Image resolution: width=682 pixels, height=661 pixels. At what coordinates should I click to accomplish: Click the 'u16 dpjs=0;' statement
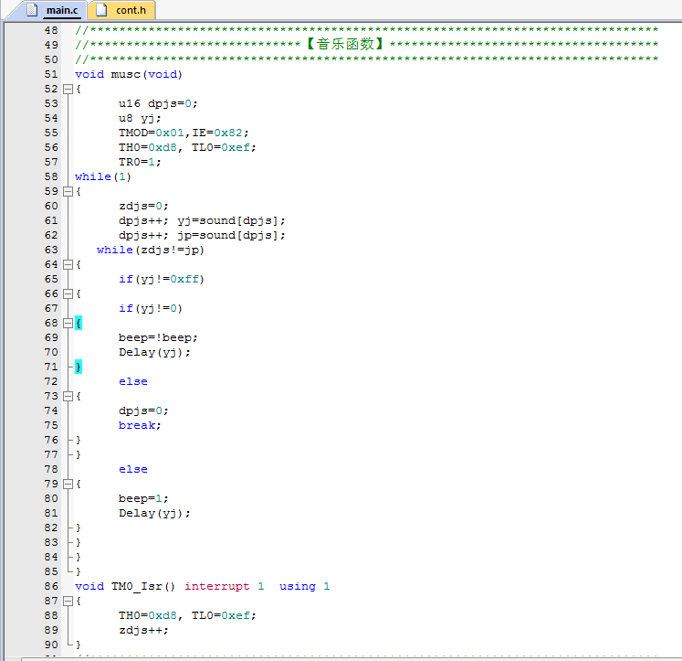tap(158, 103)
